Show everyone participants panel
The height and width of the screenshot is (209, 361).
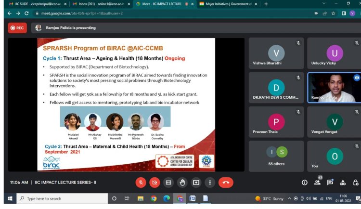click(318, 182)
